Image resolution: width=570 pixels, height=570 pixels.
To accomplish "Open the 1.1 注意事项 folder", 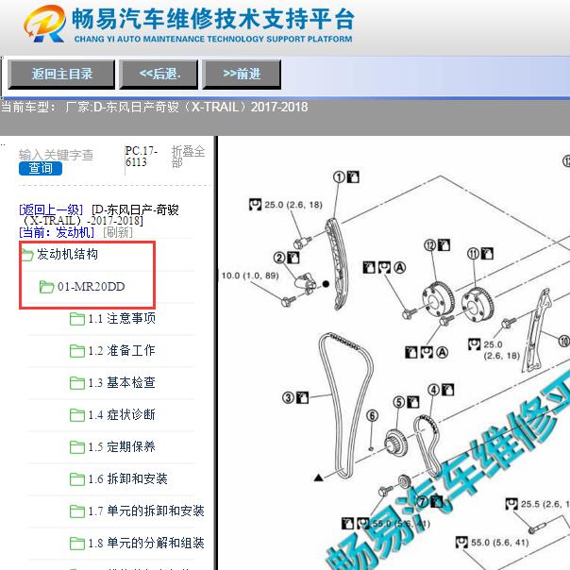I will [122, 318].
